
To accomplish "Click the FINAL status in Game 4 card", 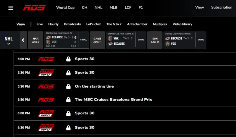I will pyautogui.click(x=83, y=40).
